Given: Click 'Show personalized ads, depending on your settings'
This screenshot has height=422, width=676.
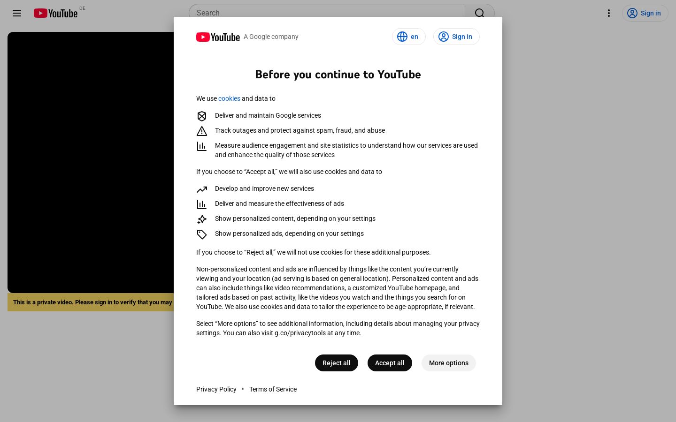Looking at the screenshot, I should 289,234.
